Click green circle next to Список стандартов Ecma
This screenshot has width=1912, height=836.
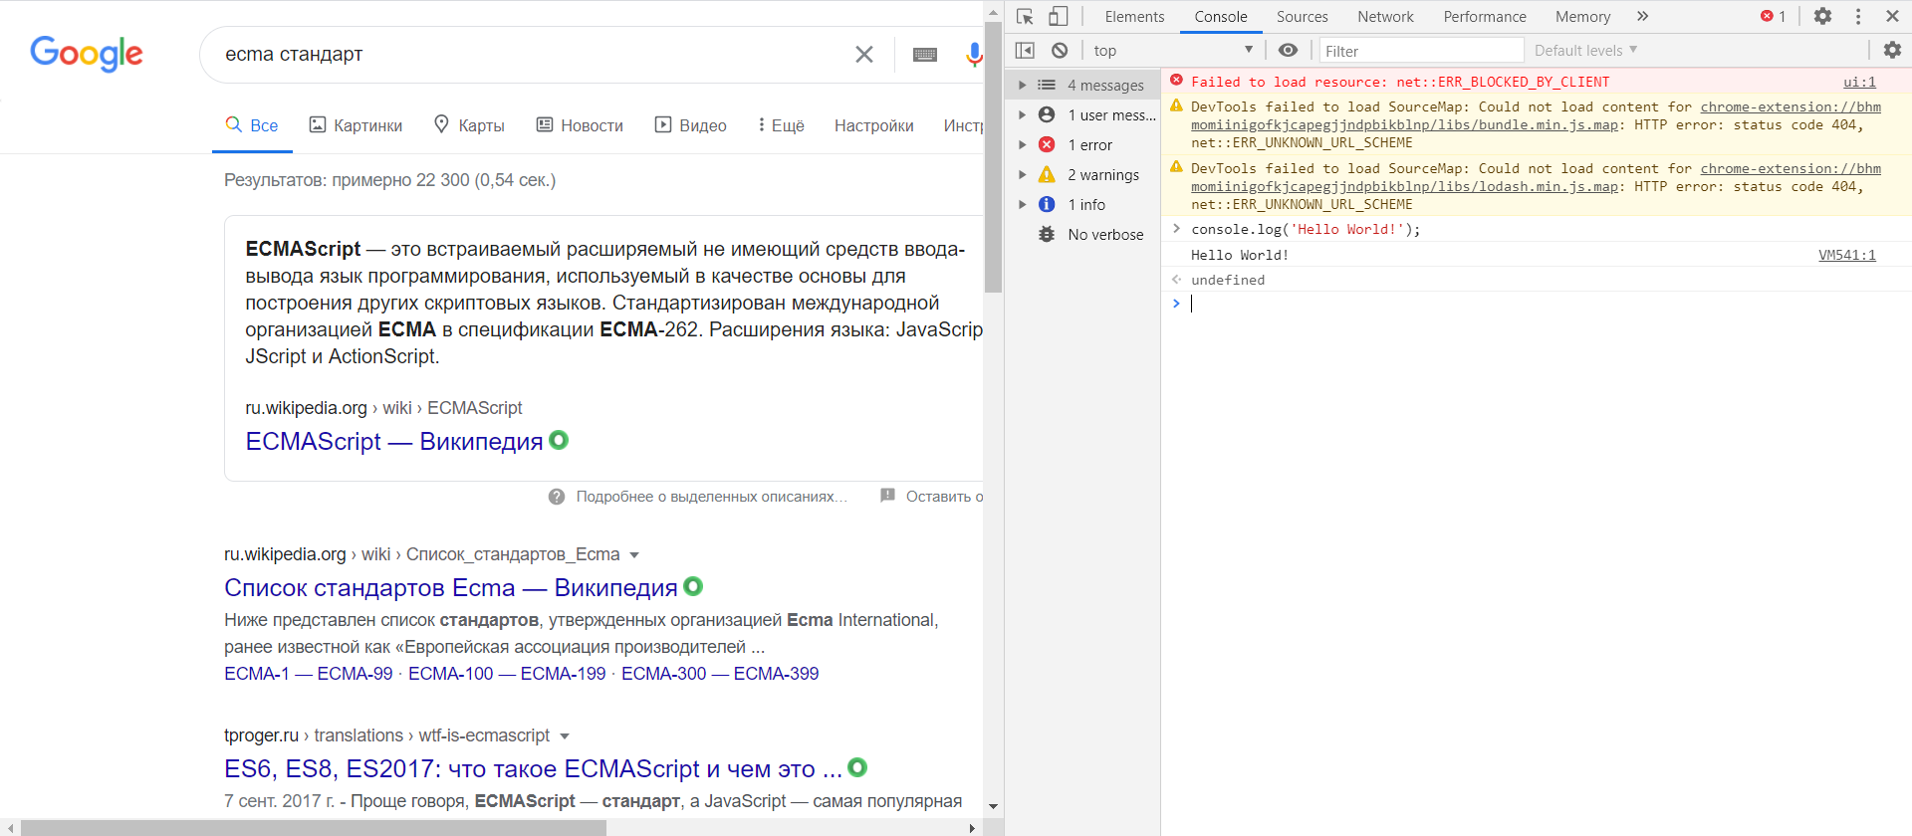[693, 586]
